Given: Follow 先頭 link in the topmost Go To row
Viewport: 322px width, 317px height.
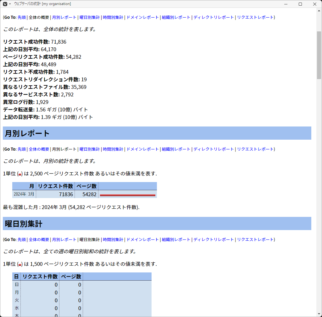Looking at the screenshot, I should (22, 17).
